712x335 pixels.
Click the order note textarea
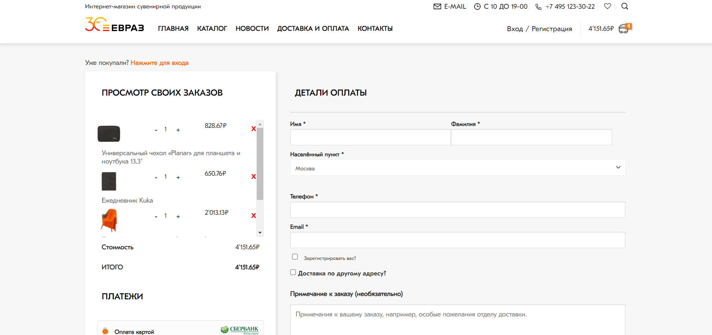pos(457,320)
